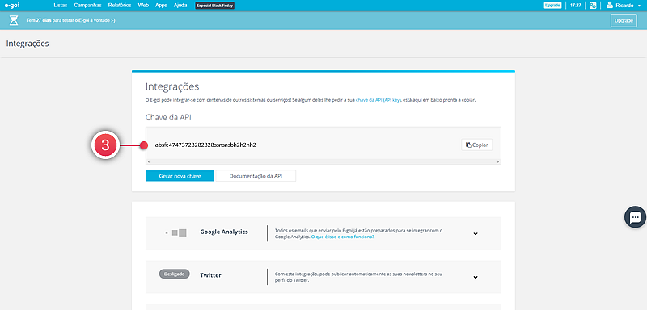Toggle the Twitter Desligado status badge
This screenshot has width=647, height=310.
pyautogui.click(x=174, y=274)
